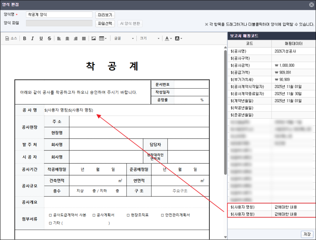
Task: Click the ₩ 90,909 mapping data cell
Action: (x=294, y=79)
